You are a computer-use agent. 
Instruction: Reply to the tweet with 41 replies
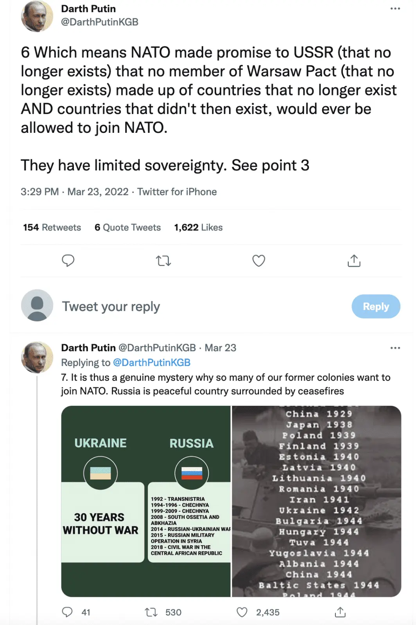point(68,612)
